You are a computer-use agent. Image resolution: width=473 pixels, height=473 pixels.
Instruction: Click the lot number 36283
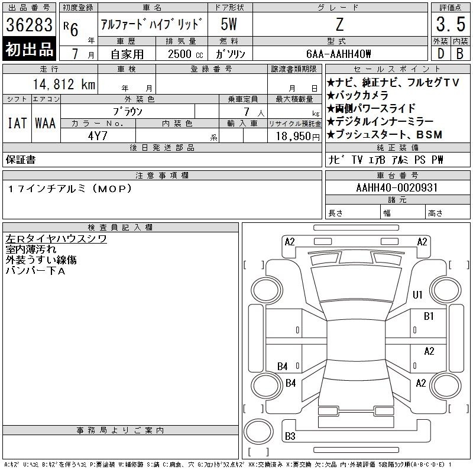(29, 25)
